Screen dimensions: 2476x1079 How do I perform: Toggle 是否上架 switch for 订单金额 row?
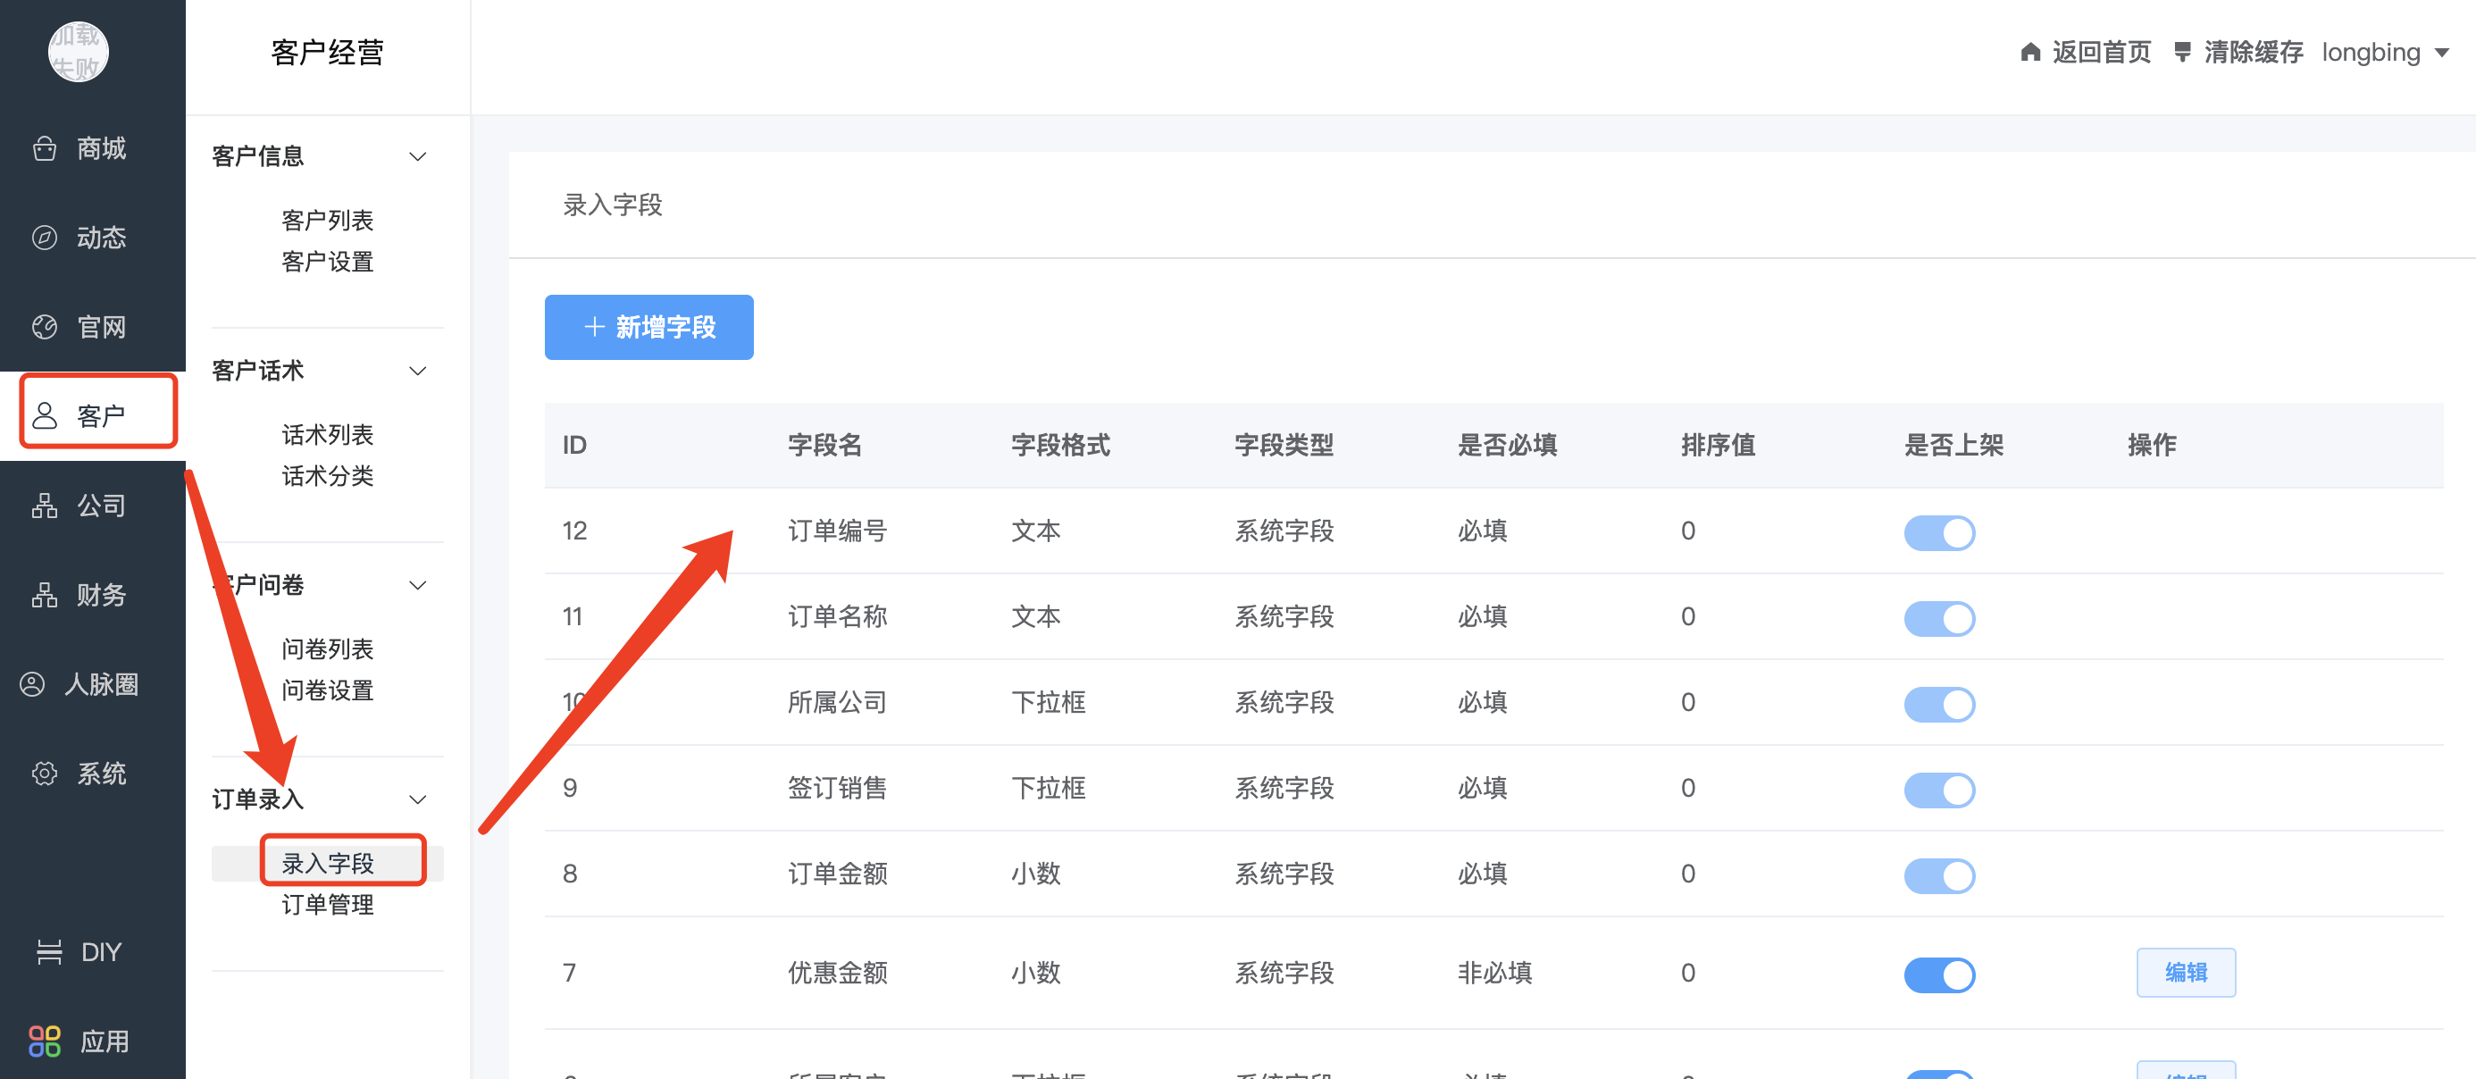1938,875
